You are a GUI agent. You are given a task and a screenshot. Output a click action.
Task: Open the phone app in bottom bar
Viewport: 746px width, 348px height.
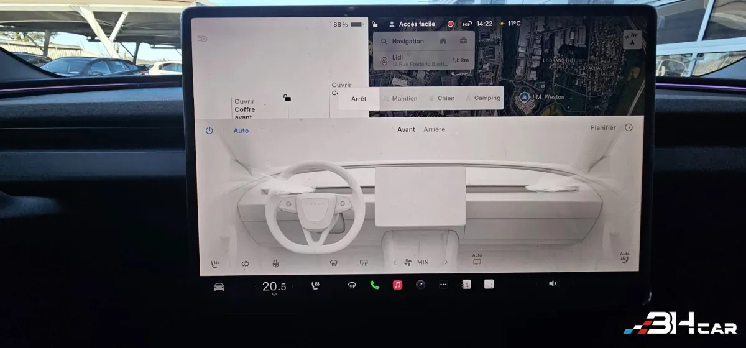pyautogui.click(x=374, y=285)
